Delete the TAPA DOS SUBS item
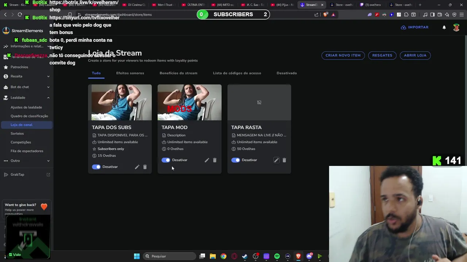 (x=145, y=167)
